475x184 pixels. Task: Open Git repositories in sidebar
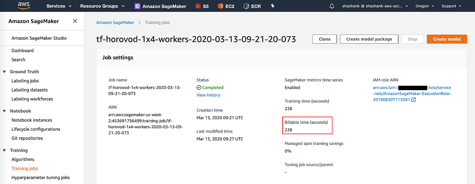pyautogui.click(x=27, y=138)
